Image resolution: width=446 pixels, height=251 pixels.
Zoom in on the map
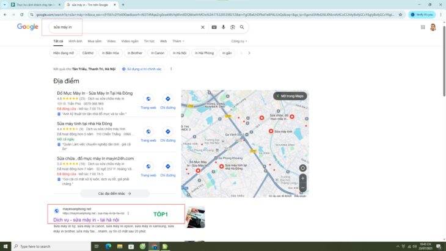coord(302,179)
